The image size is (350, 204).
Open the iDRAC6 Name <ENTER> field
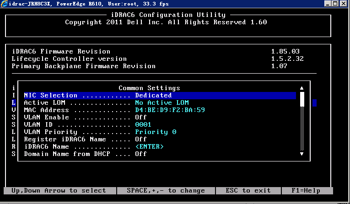click(x=149, y=147)
